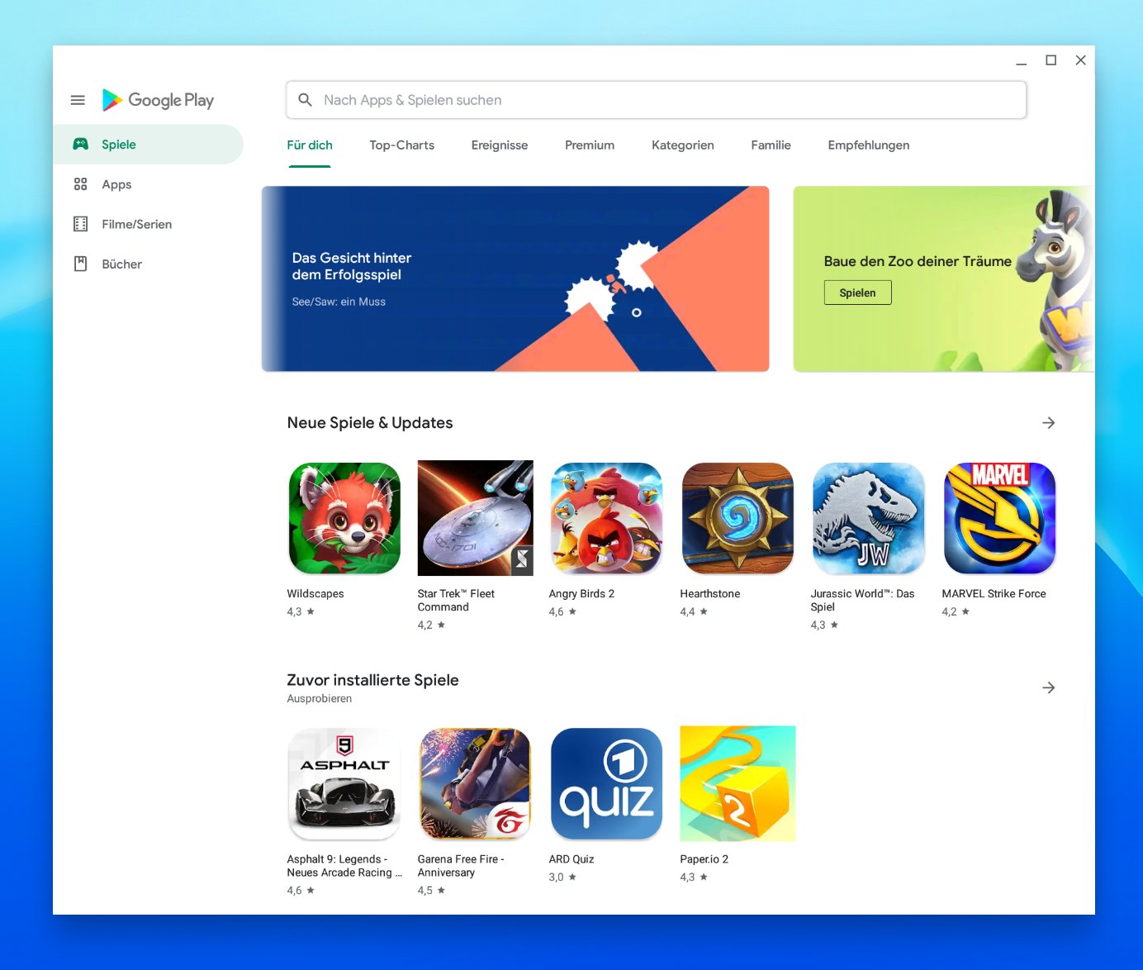Click the Neue Spiele & Updates heading

370,423
